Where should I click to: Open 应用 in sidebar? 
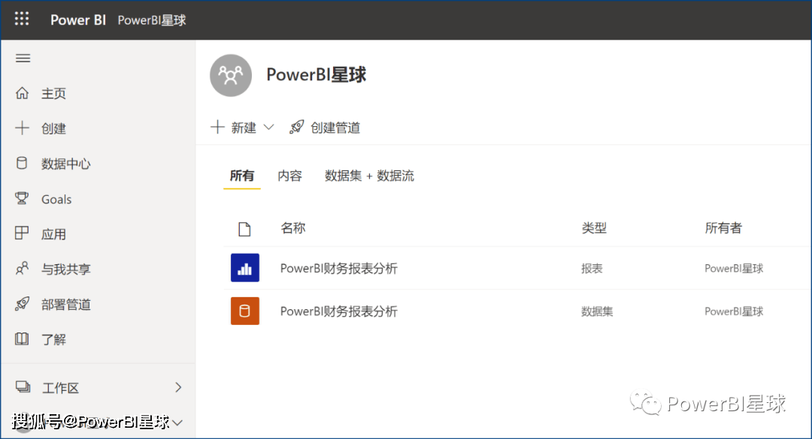click(53, 234)
